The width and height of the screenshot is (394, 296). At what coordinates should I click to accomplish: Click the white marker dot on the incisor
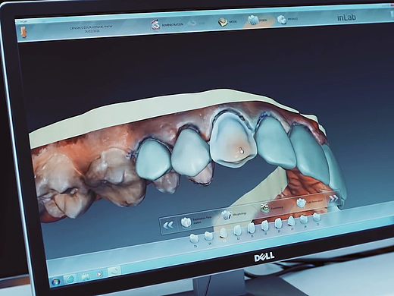point(241,151)
